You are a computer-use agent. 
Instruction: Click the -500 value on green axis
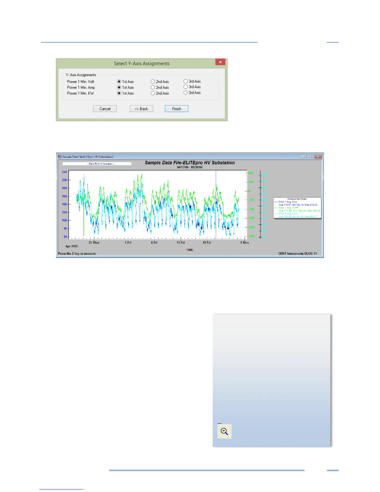(x=251, y=236)
